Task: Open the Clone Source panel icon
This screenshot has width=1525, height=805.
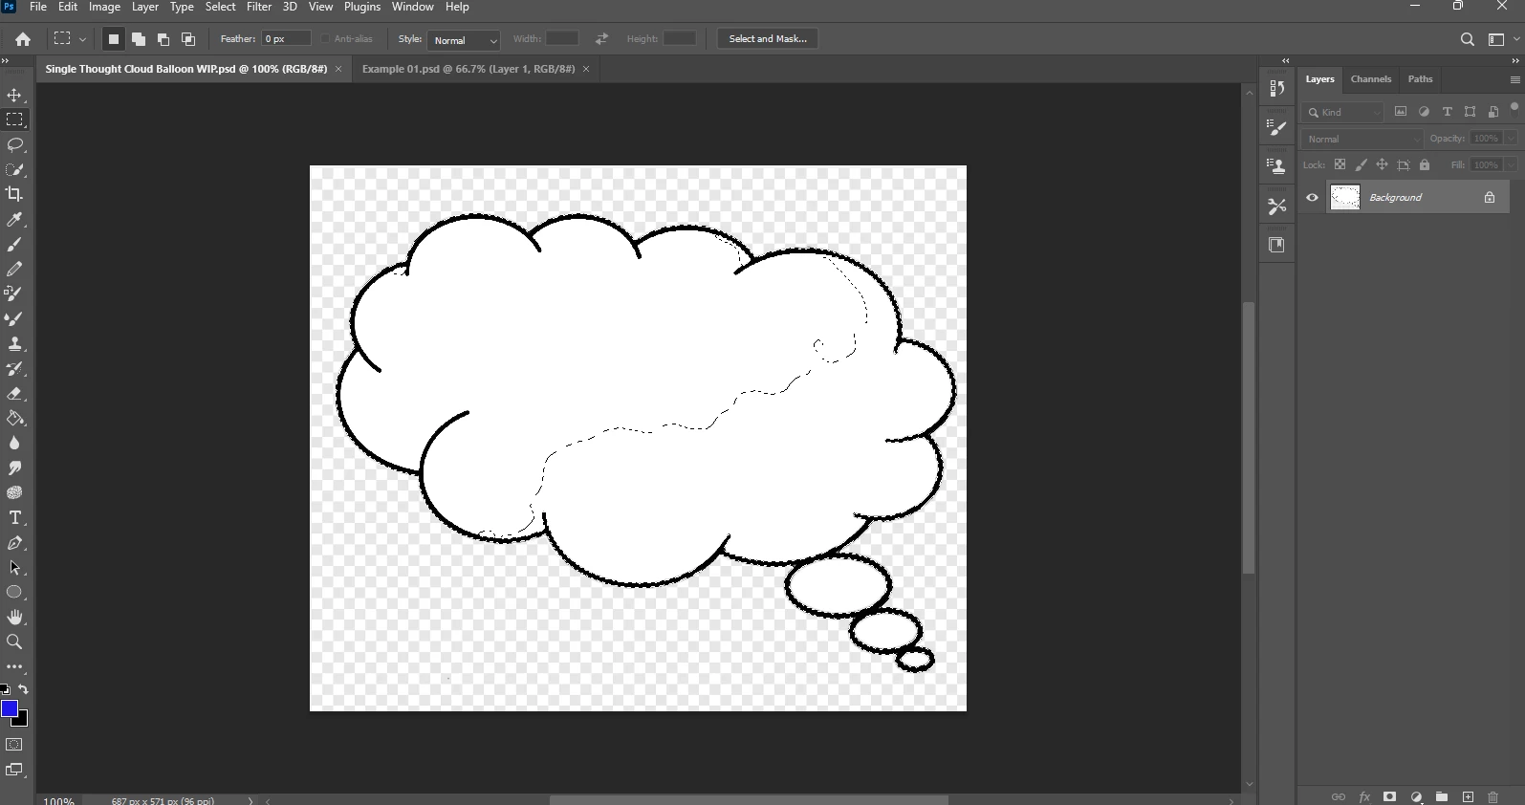Action: point(1276,166)
